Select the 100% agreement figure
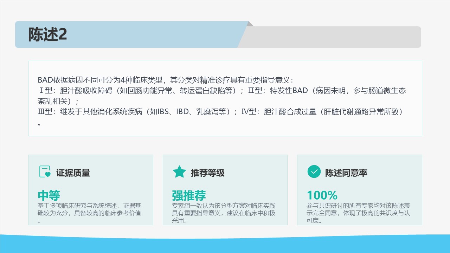Viewport: 450px width, 253px height. tap(322, 195)
